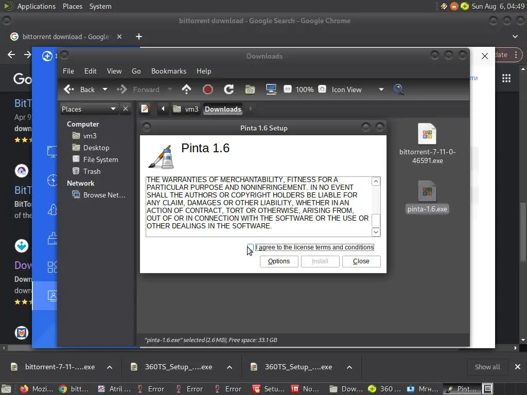527x395 pixels.
Task: Close the Places side pane
Action: pyautogui.click(x=126, y=109)
